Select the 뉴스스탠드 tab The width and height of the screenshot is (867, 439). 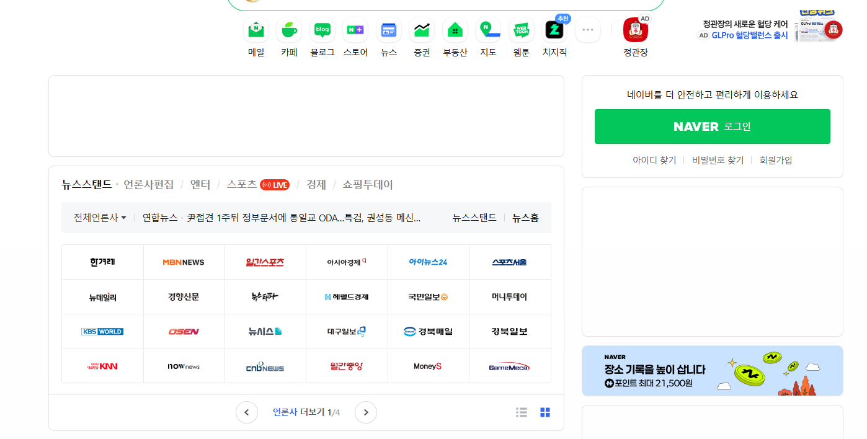click(87, 185)
